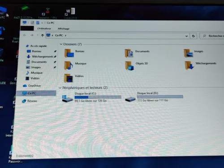
Task: Open the Vidéos folder icon in Dossiers
Action: click(x=69, y=78)
